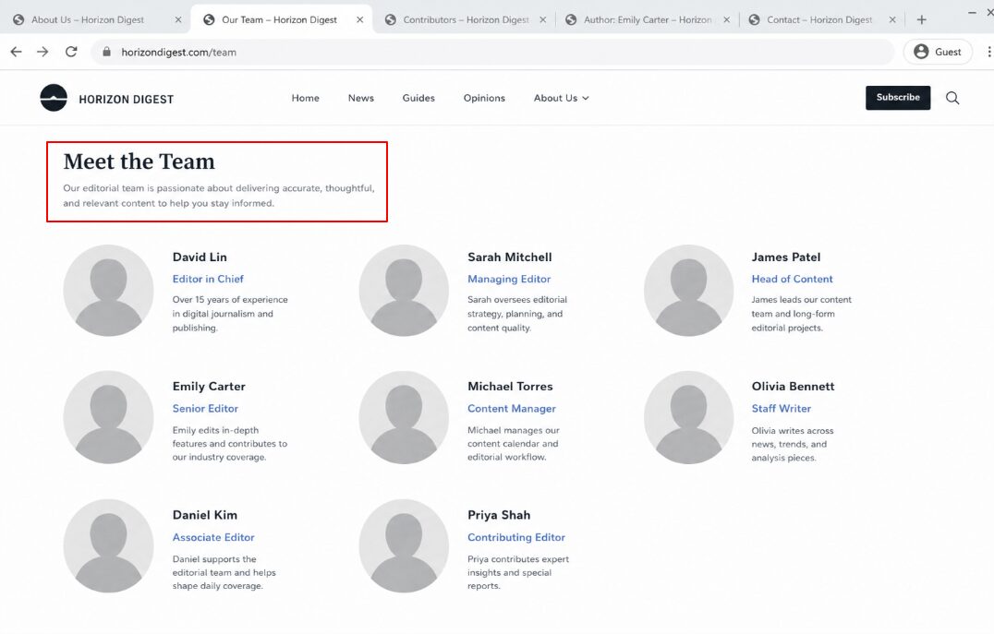Click the Contributing Editor link
This screenshot has width=994, height=634.
pos(516,537)
